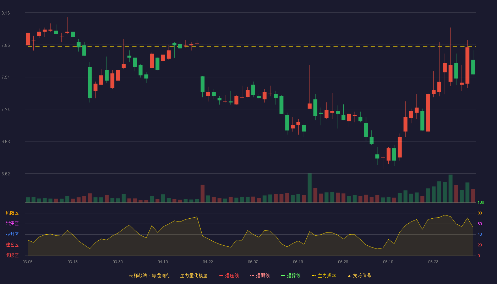Click the 出货区 zone label

(12, 224)
